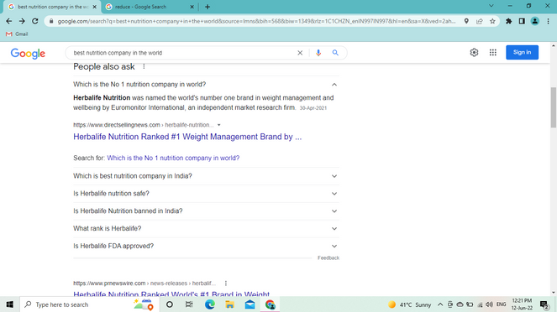Open the Chrome icon on the taskbar
Viewport: 557px width, 312px height.
(x=270, y=304)
